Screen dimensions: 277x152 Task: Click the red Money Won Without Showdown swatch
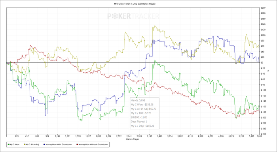pos(77,144)
